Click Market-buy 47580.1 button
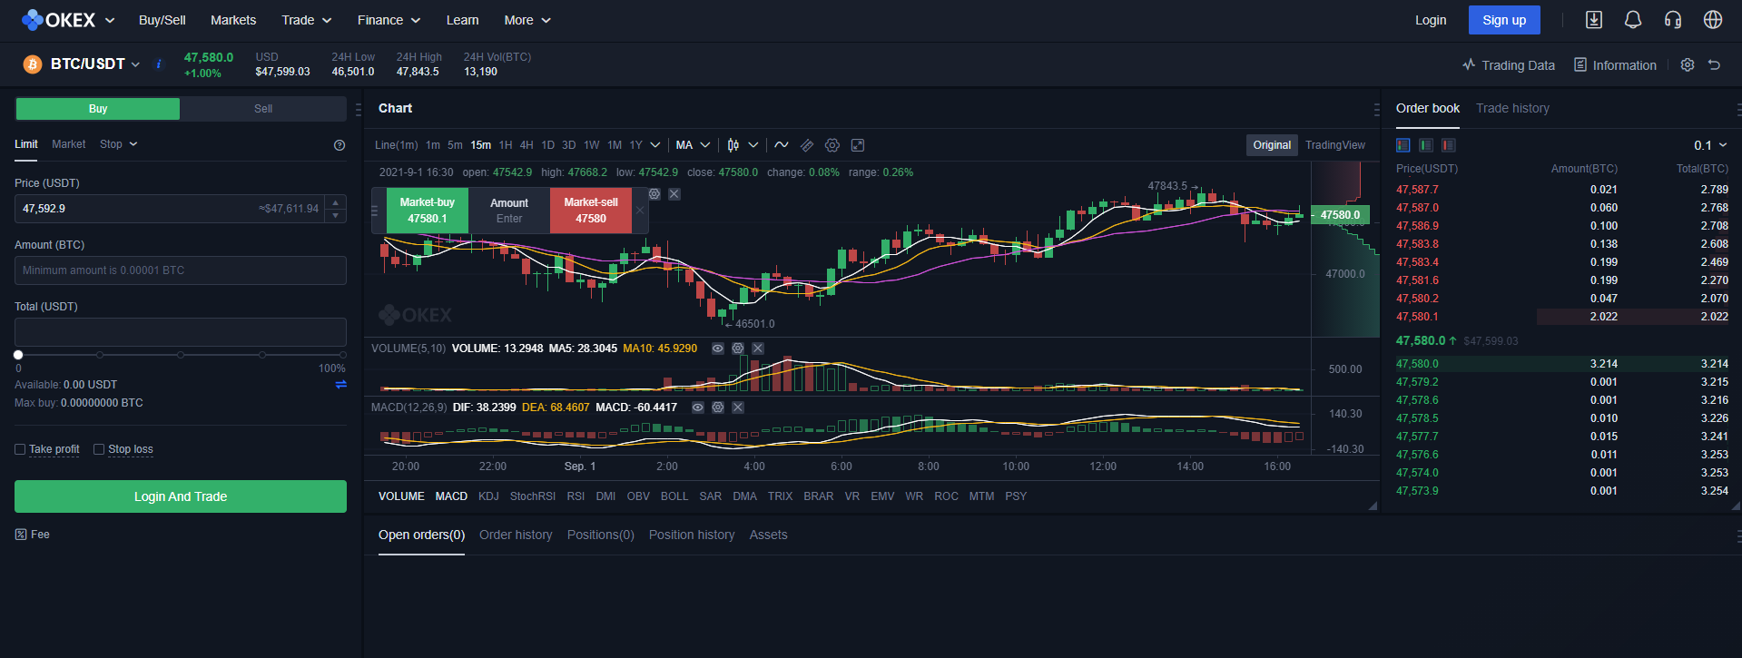 tap(428, 211)
